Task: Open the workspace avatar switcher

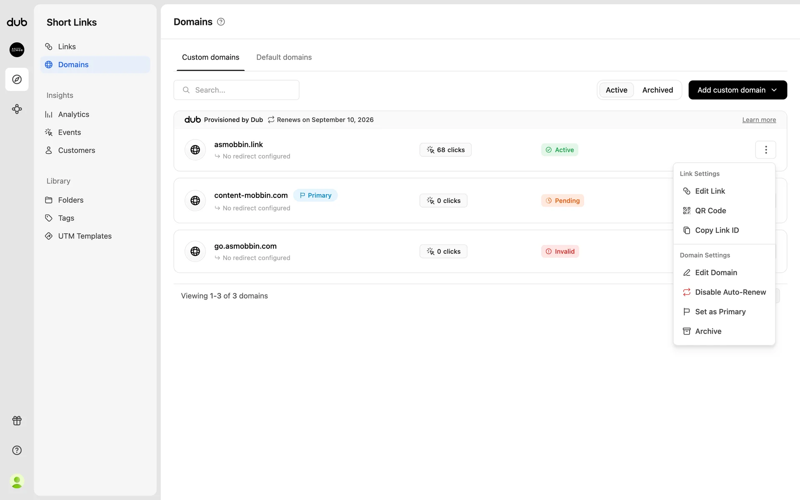Action: (17, 50)
